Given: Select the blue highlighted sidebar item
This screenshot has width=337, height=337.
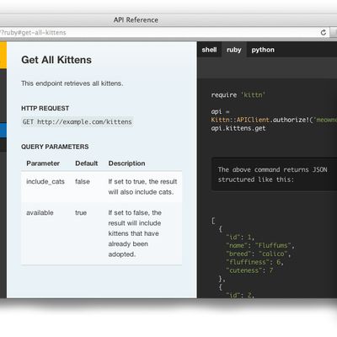Looking at the screenshot, I should point(3,131).
